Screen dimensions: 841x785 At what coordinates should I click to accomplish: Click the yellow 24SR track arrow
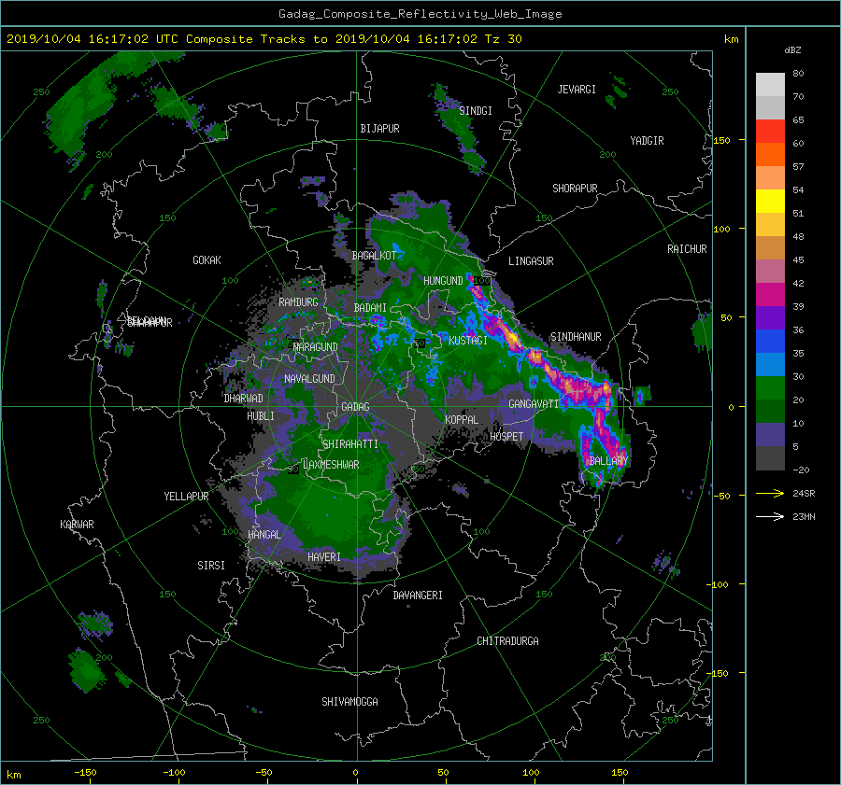point(770,494)
